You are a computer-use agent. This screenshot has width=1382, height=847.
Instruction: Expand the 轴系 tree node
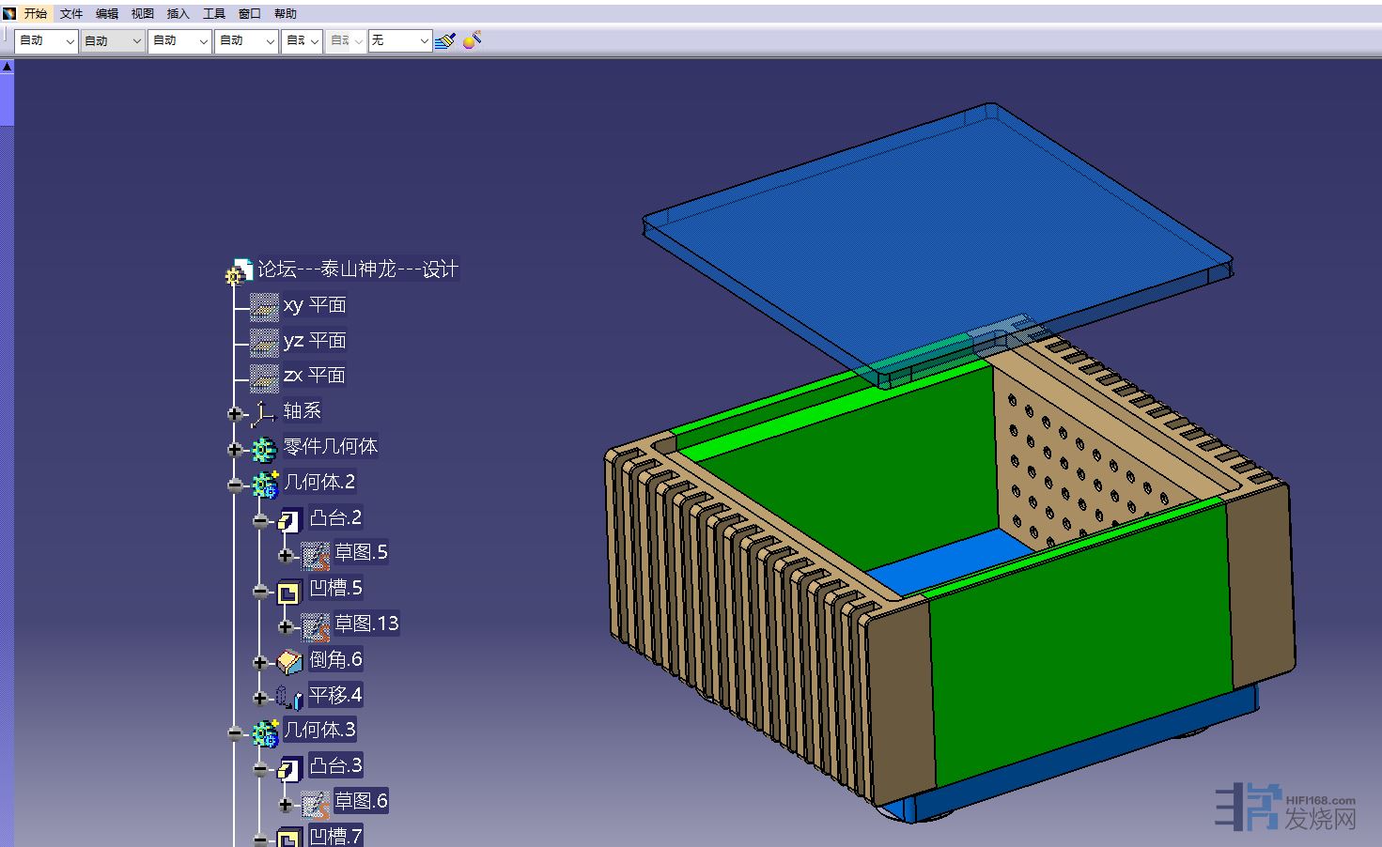[x=235, y=413]
